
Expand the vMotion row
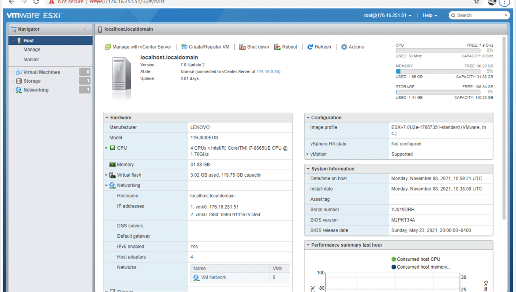[307, 154]
